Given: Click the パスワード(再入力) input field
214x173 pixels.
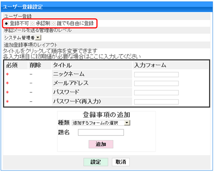Looking at the screenshot, I should pos(156,102).
